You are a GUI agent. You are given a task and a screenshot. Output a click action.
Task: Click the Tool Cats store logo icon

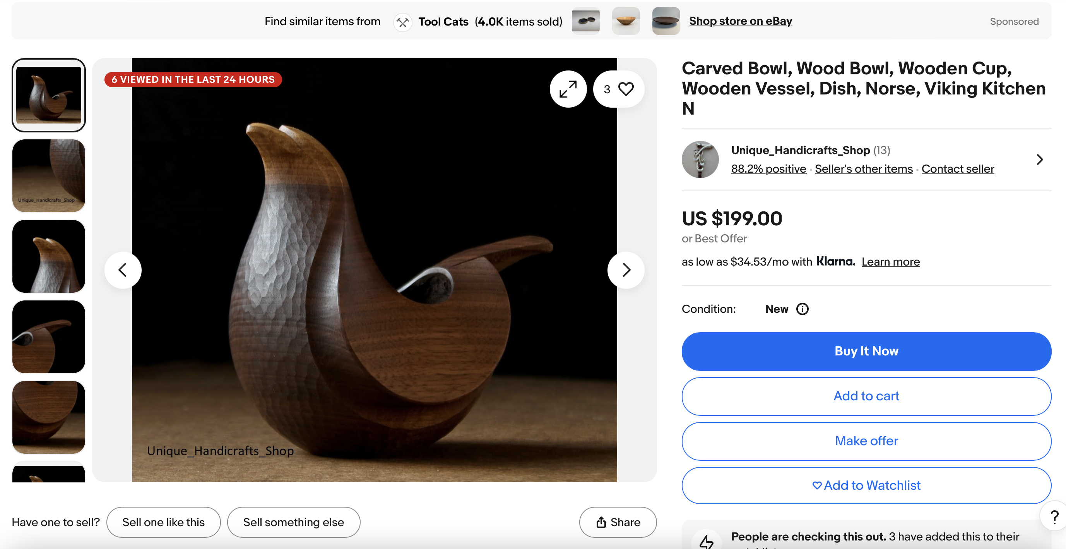point(402,22)
